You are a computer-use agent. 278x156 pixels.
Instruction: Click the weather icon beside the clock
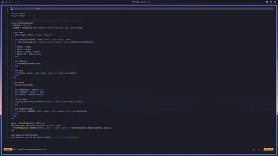(x=149, y=2)
